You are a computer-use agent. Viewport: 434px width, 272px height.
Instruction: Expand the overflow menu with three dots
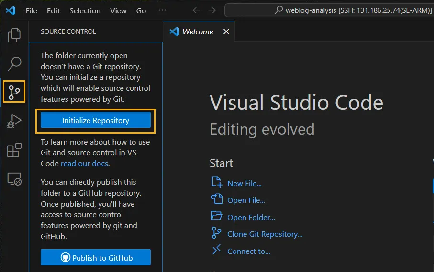tap(162, 10)
